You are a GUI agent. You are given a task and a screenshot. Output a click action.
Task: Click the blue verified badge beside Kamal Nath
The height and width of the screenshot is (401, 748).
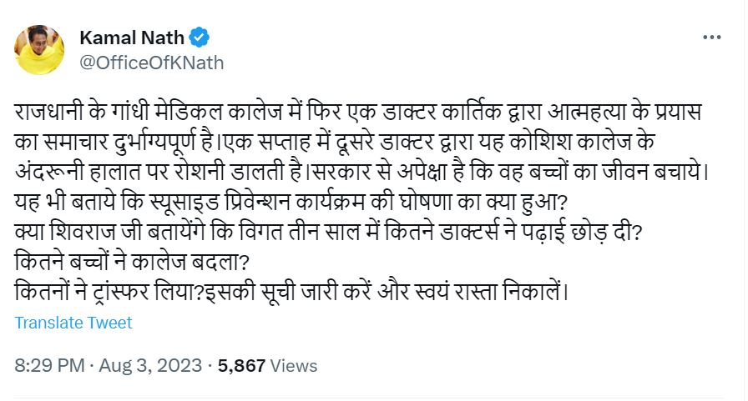click(200, 38)
